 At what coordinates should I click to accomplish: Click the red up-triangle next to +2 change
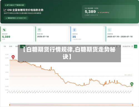coord(98,13)
